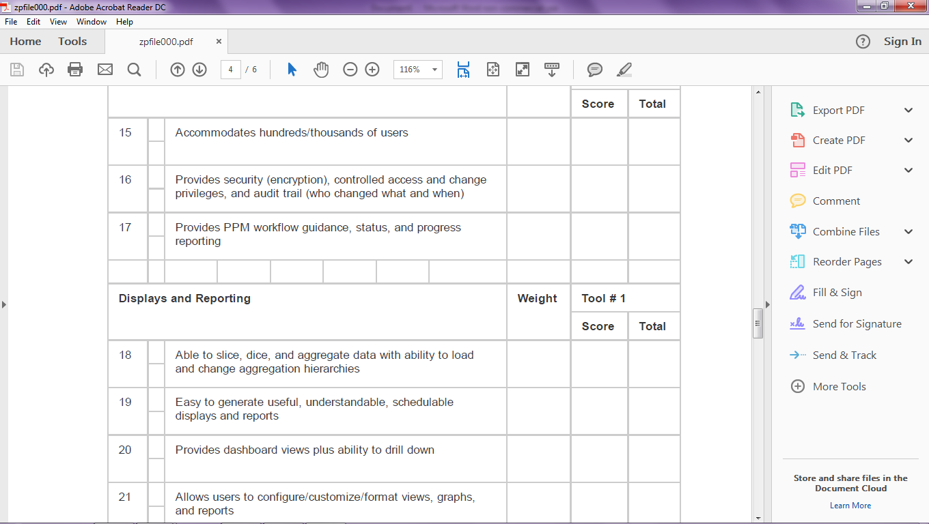Open the Document Cloud Learn More link
The width and height of the screenshot is (929, 524).
(x=850, y=505)
